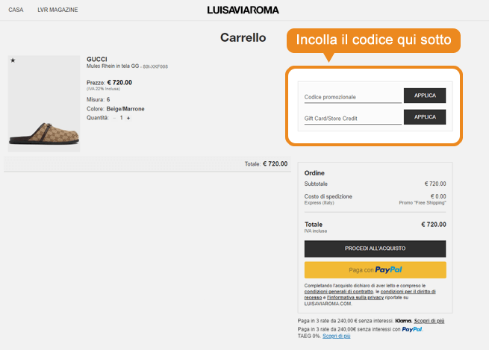Screen dimensions: 489x350
Task: Increase quantity with the plus icon
Action: tap(128, 118)
